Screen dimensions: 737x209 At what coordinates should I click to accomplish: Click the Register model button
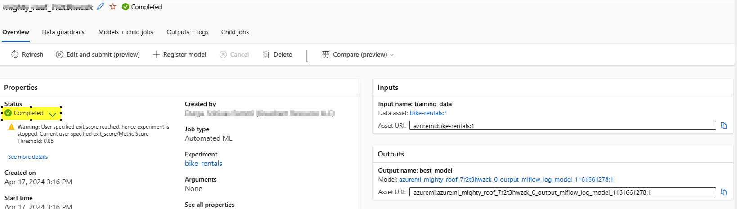(180, 54)
